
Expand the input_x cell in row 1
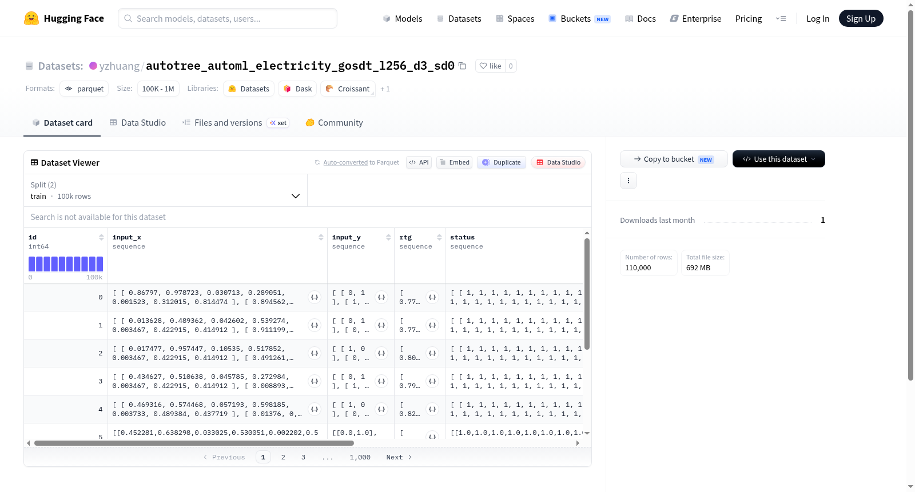coord(315,325)
